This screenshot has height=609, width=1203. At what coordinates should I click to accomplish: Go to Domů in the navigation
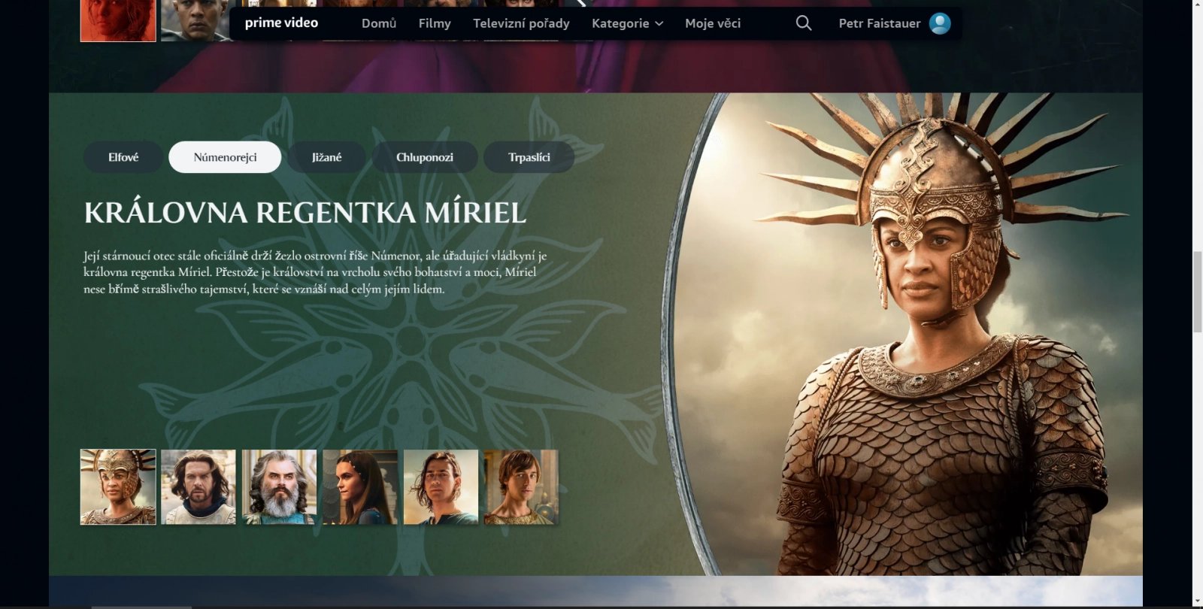click(x=379, y=23)
